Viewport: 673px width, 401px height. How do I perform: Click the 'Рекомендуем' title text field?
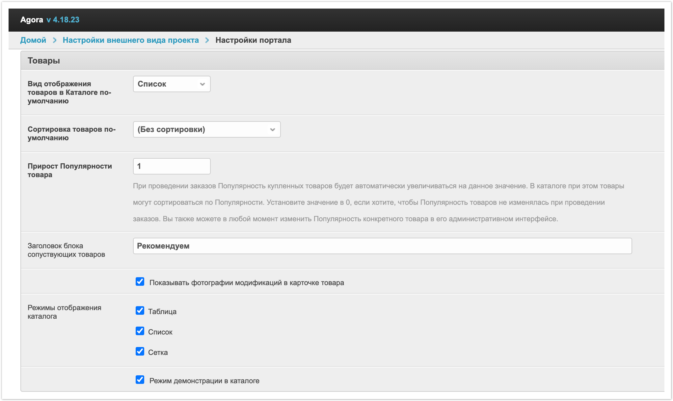click(x=382, y=246)
